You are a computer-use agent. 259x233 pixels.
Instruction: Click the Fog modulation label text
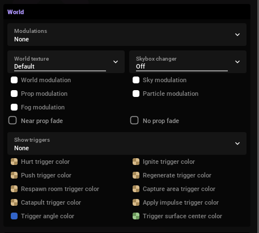pos(43,107)
